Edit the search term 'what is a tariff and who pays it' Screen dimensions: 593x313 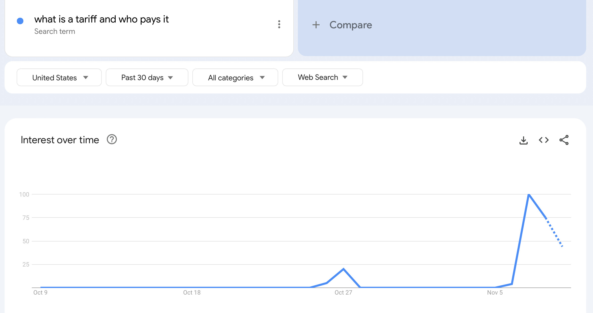[x=101, y=19]
